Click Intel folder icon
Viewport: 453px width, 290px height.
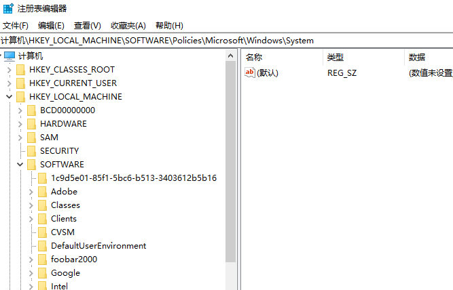click(43, 286)
